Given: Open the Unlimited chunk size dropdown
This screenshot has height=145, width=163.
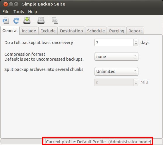Looking at the screenshot, I should click(x=116, y=71).
